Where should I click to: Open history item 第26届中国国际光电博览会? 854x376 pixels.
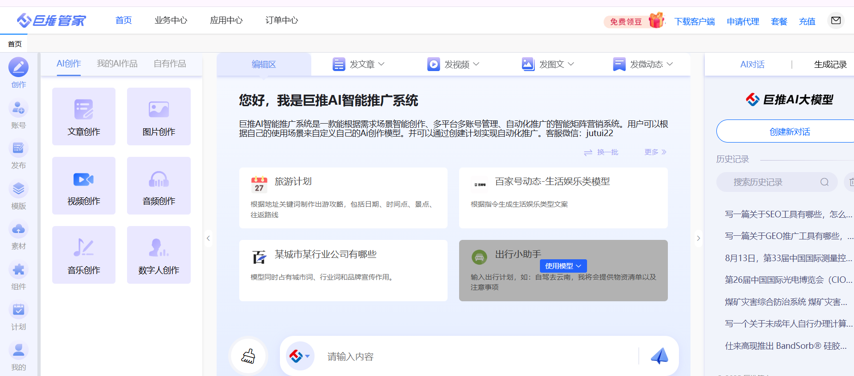click(x=788, y=280)
